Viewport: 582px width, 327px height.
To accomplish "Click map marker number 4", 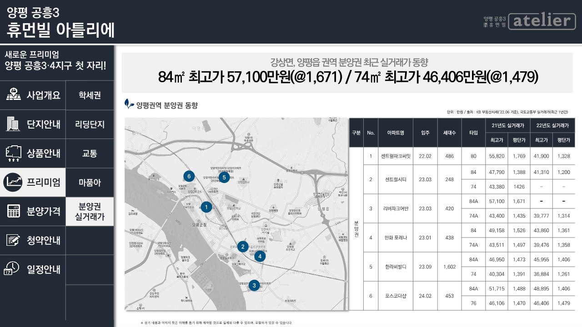I will 260,256.
